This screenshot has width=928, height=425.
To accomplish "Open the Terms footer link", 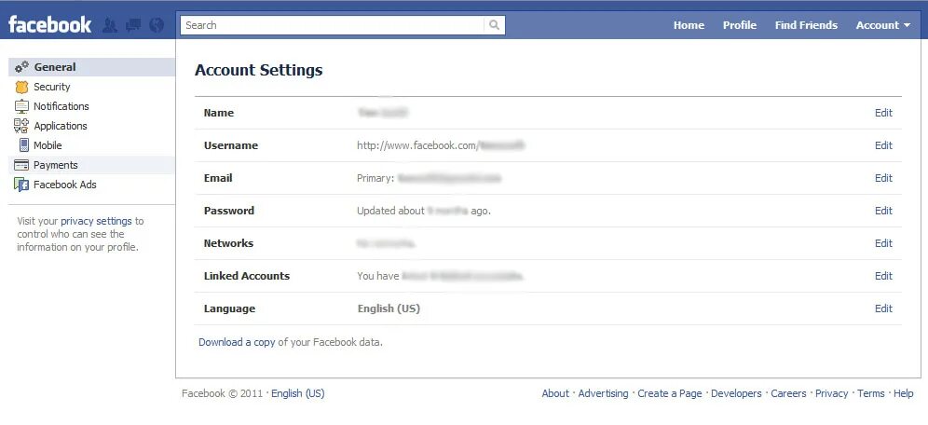I will pos(870,393).
